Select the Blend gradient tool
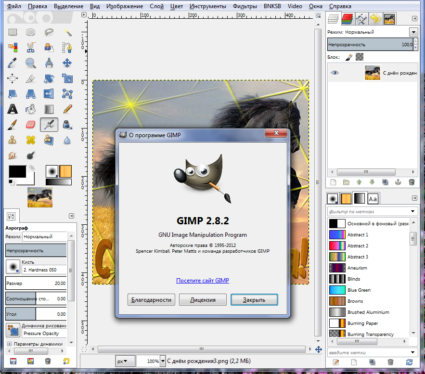This screenshot has width=425, height=374. point(49,109)
